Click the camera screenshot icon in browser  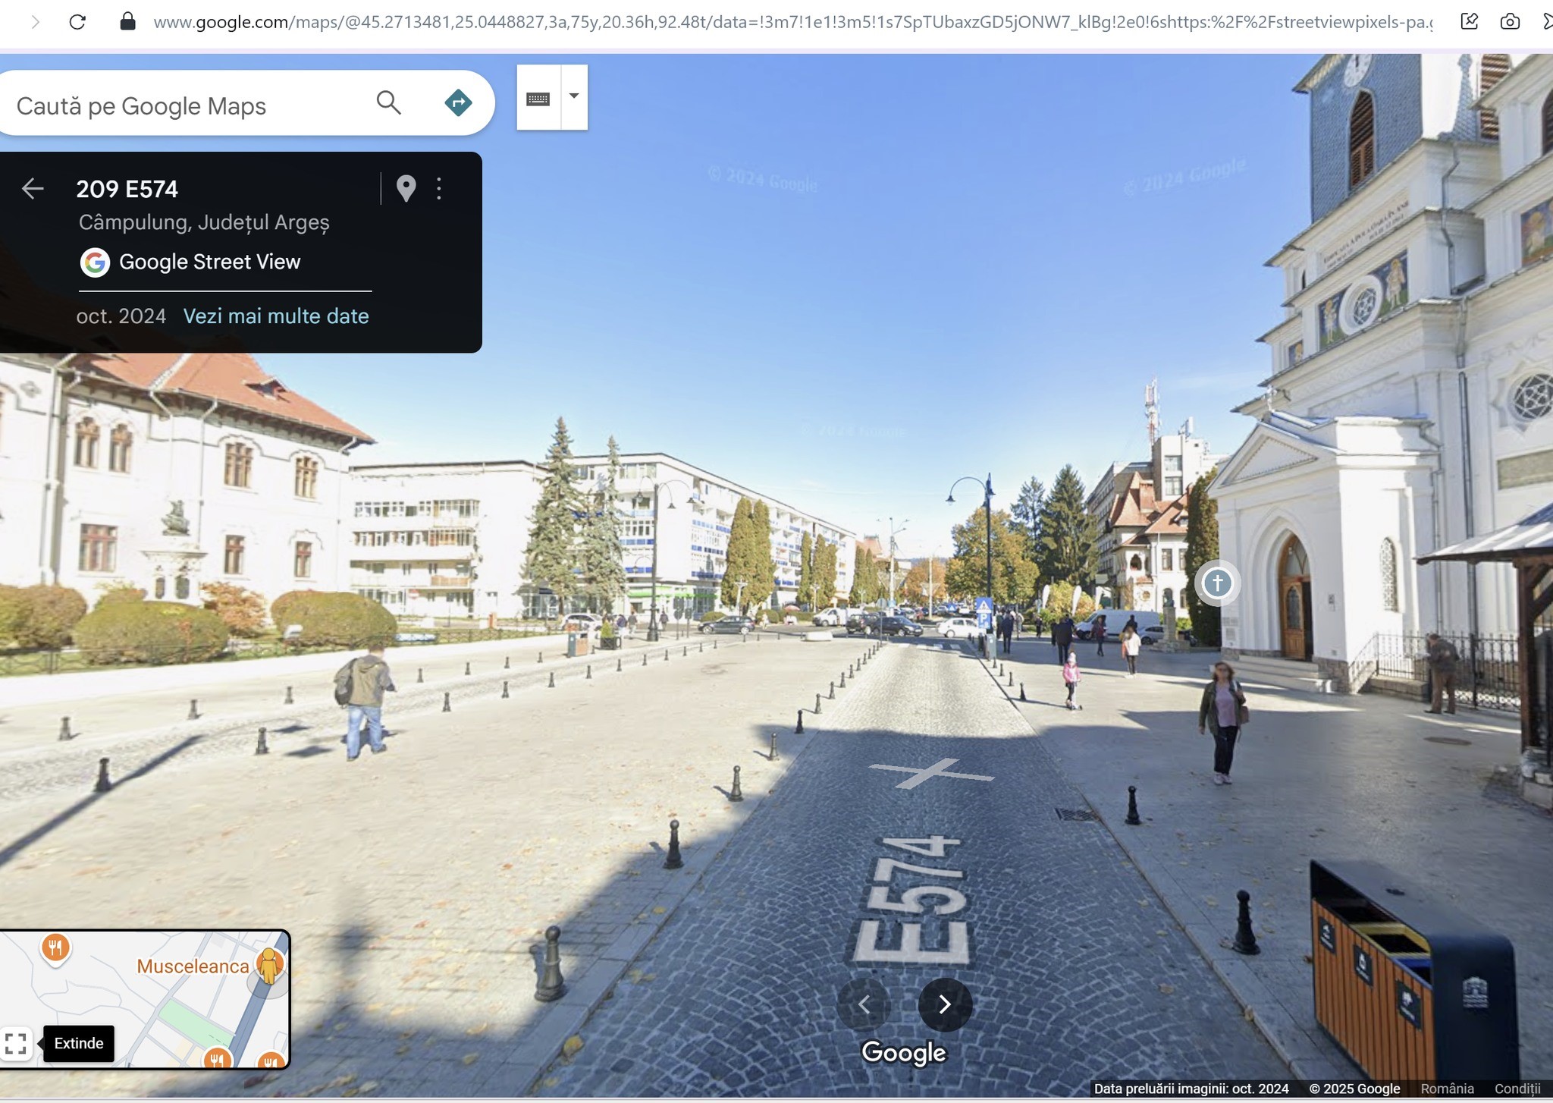coord(1510,21)
